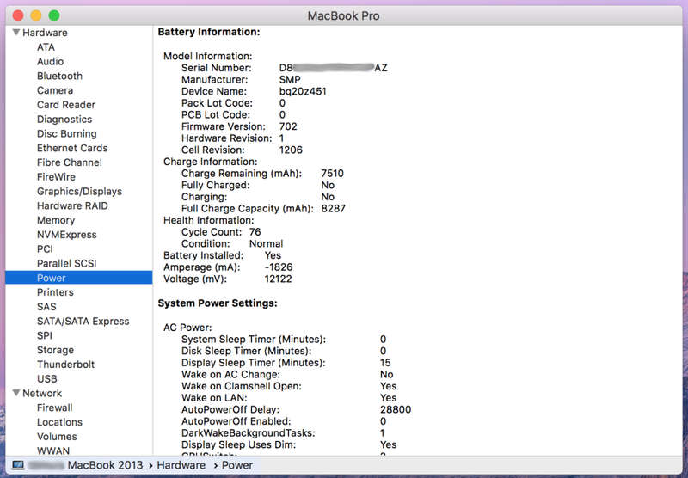The image size is (688, 478).
Task: Click Charge Remaining value 7510
Action: pyautogui.click(x=333, y=173)
